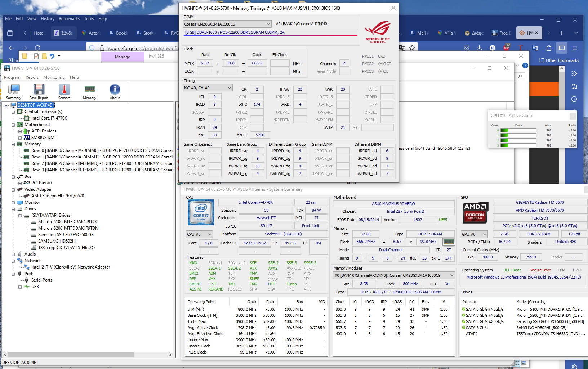Open the CPU #0 selector dropdown
This screenshot has height=369, width=588.
pos(199,234)
